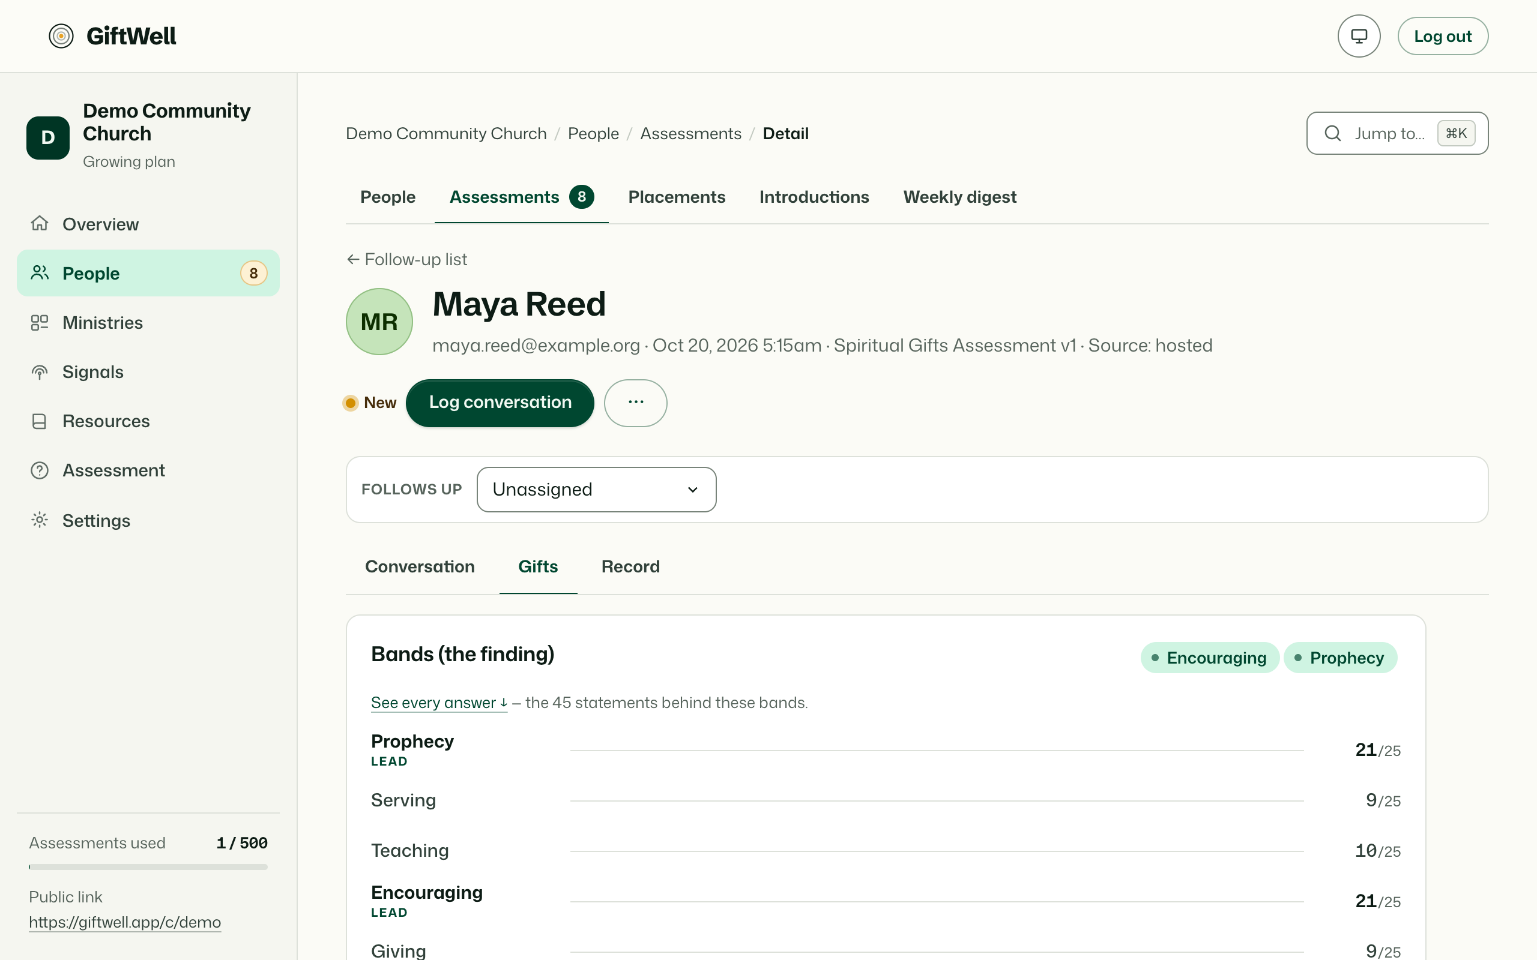This screenshot has height=960, width=1537.
Task: Open the Introductions tab
Action: (814, 197)
